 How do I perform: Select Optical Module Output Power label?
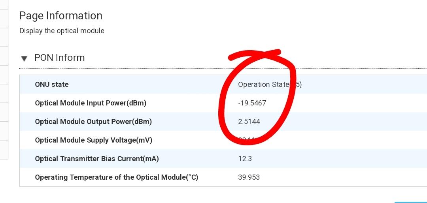click(93, 122)
